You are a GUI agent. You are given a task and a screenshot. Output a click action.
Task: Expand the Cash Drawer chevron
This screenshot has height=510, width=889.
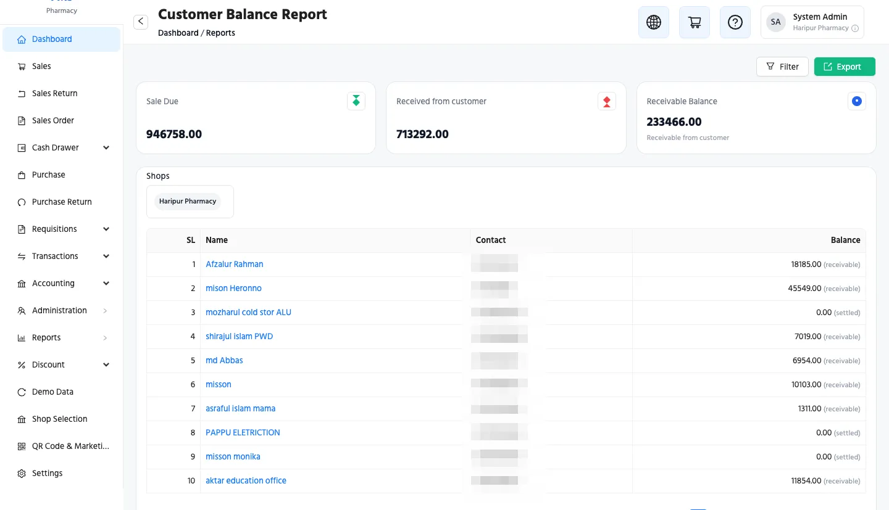coord(106,148)
